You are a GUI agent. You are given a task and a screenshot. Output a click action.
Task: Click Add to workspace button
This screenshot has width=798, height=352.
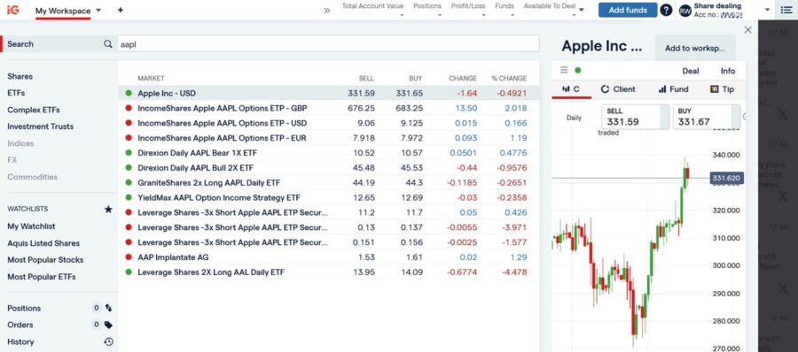point(694,49)
